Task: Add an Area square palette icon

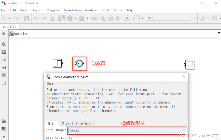Action: click(4, 83)
